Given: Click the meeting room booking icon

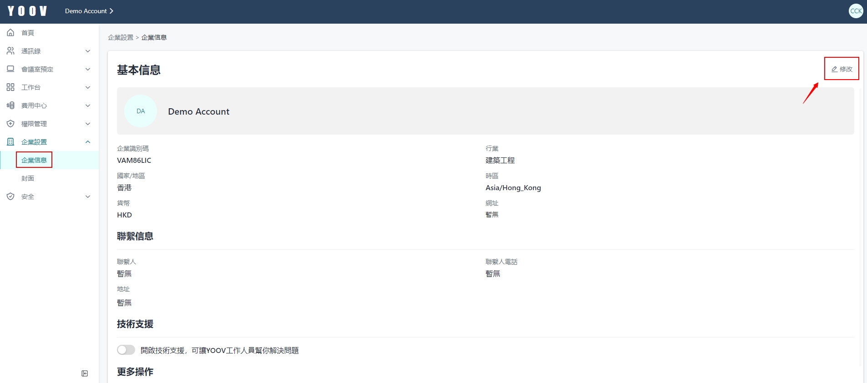Looking at the screenshot, I should [x=10, y=69].
